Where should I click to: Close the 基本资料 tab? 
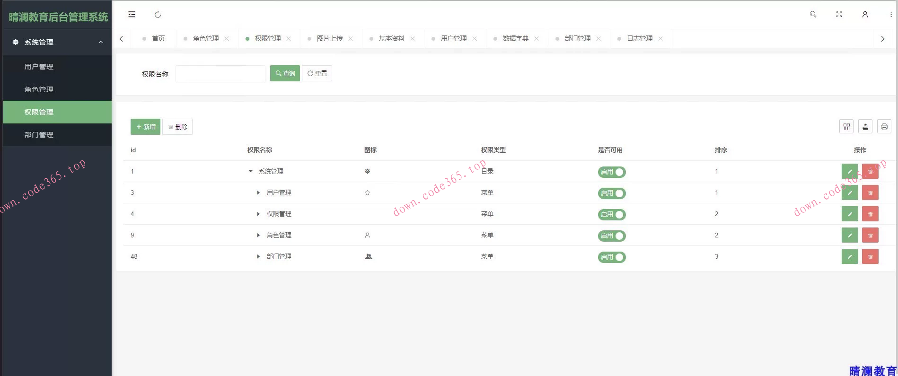click(x=413, y=39)
